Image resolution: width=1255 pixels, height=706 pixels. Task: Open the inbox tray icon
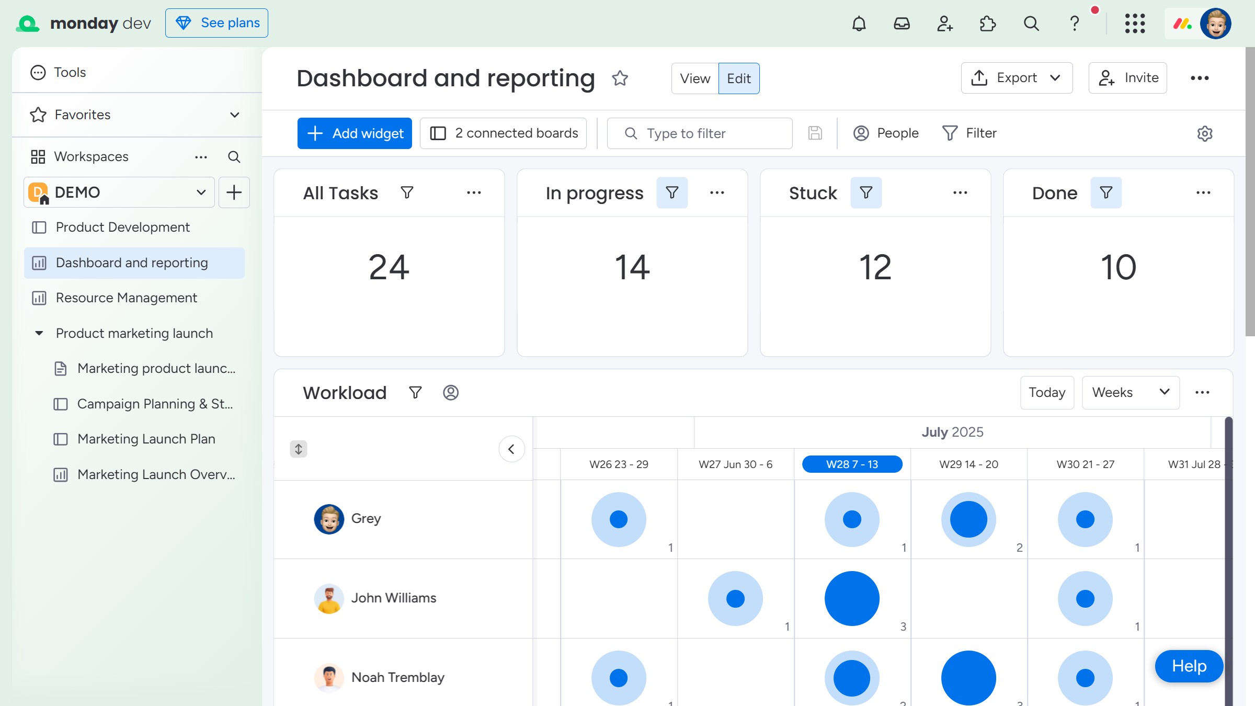point(902,24)
